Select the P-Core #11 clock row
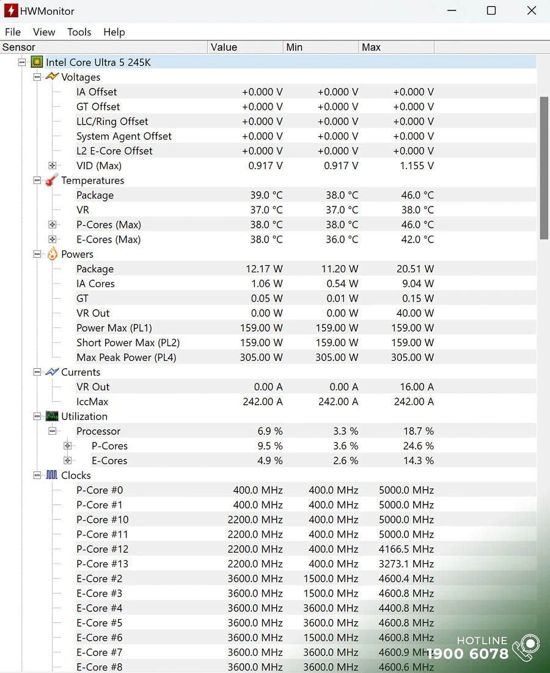The image size is (550, 673). tap(306, 534)
